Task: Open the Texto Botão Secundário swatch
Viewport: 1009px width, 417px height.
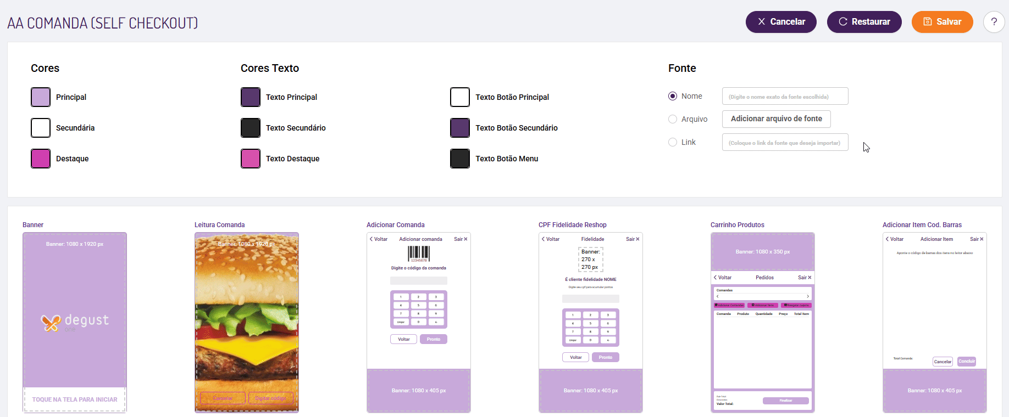Action: tap(460, 128)
